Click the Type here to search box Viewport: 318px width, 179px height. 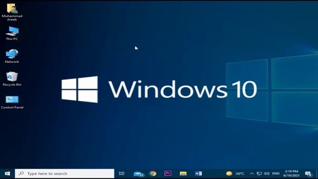coord(65,174)
